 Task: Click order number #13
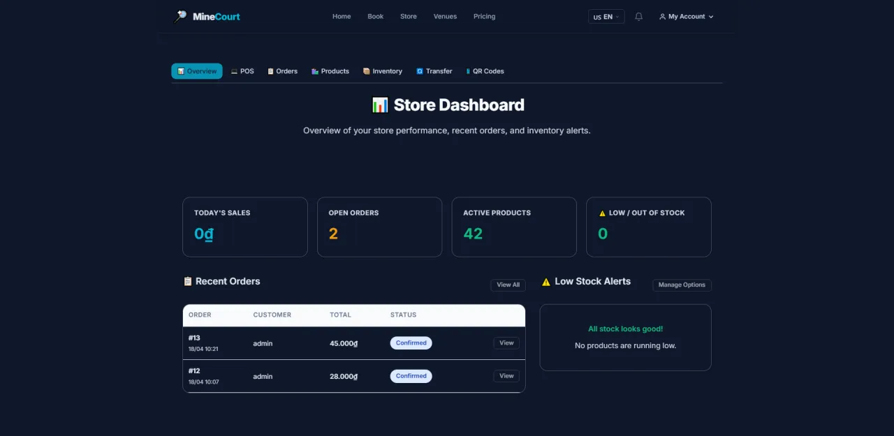tap(194, 338)
